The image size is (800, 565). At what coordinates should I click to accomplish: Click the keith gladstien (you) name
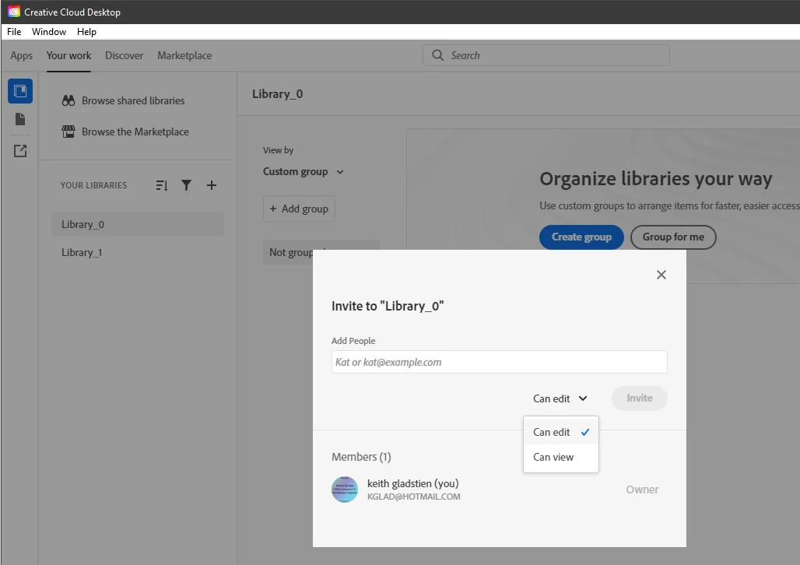click(412, 483)
